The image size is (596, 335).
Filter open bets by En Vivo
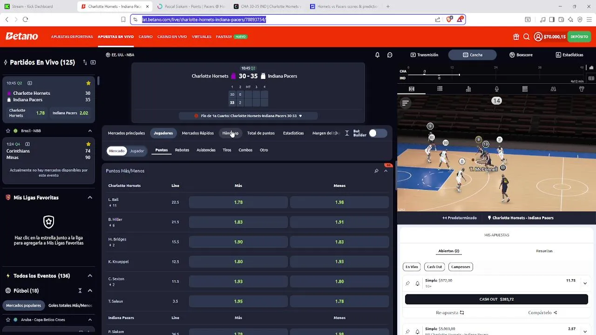pos(412,267)
